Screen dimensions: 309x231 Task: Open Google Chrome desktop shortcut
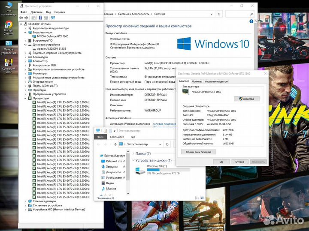(9, 27)
